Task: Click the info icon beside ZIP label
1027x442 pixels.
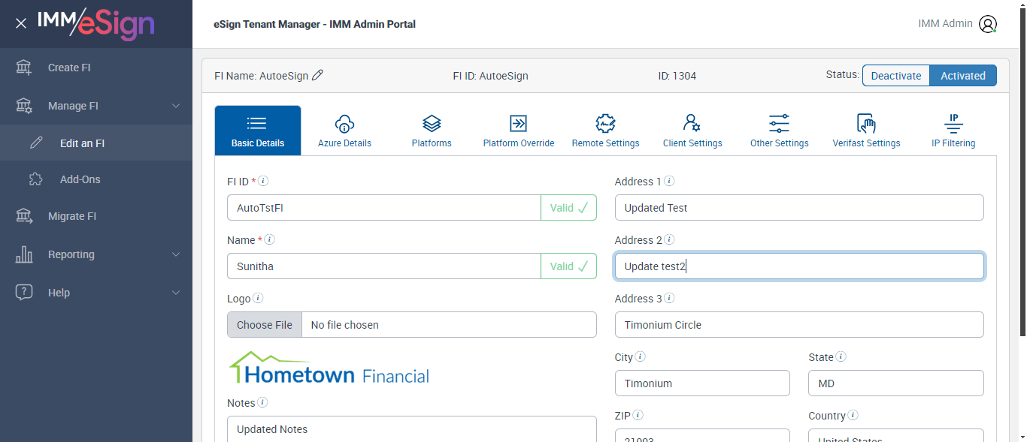Action: (x=638, y=415)
